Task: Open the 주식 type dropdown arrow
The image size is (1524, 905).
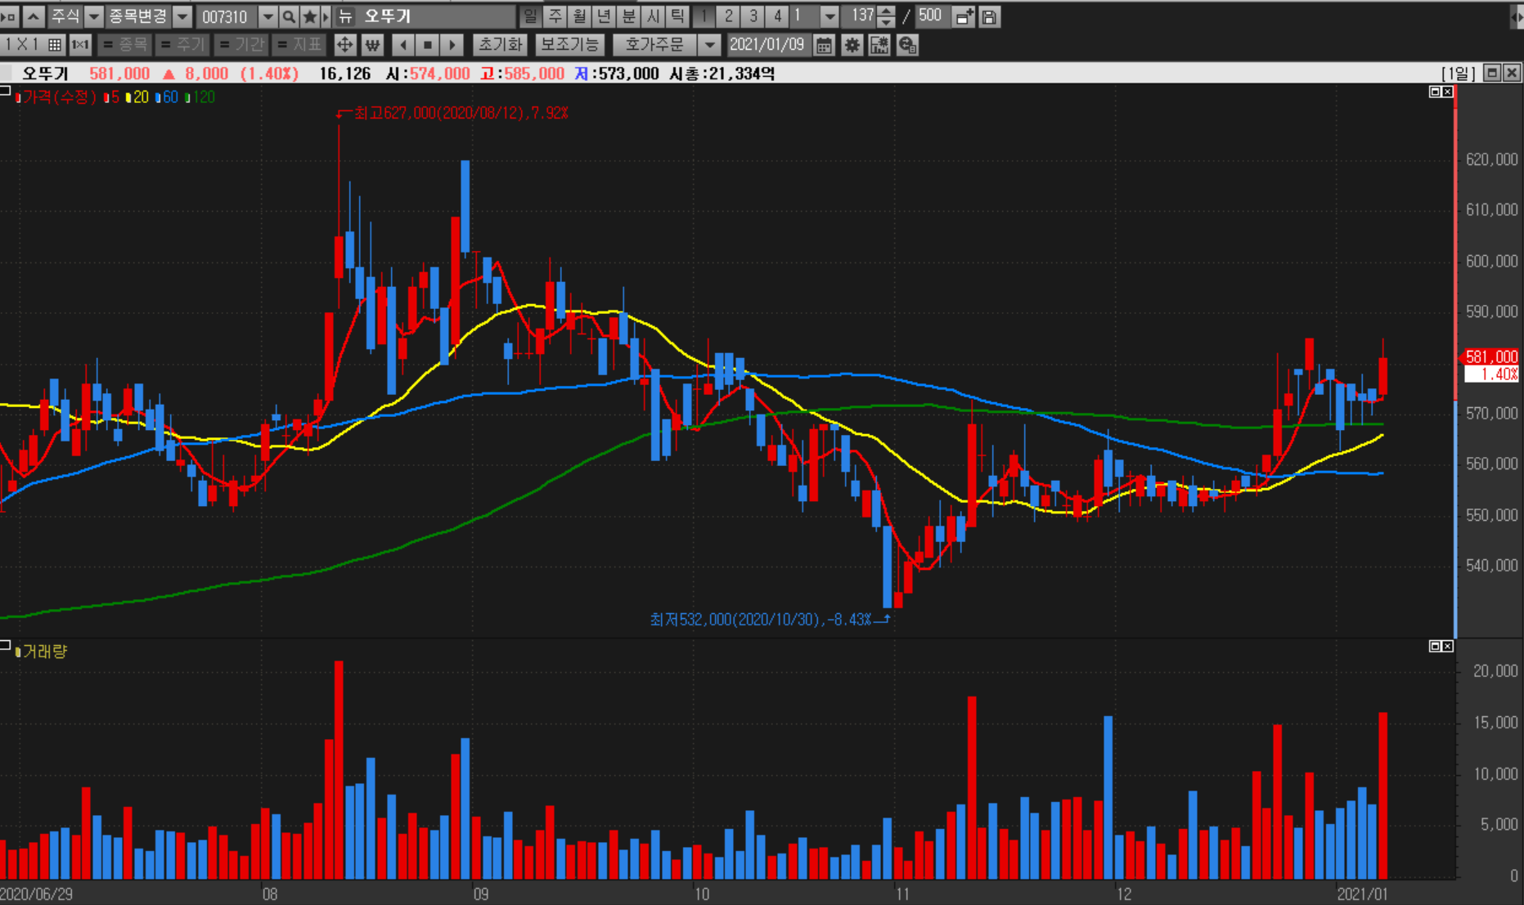Action: 94,16
